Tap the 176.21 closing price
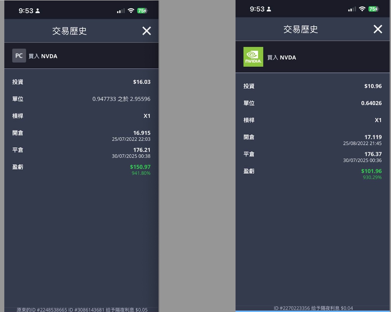Screen dimensions: 391x312 click(x=142, y=150)
